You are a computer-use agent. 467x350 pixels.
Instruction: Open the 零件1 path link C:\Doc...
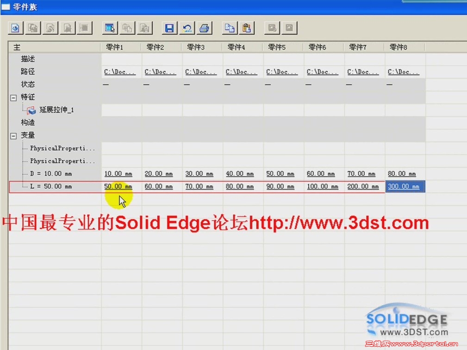pos(120,72)
